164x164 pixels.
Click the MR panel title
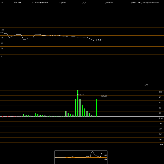(x=146, y=85)
